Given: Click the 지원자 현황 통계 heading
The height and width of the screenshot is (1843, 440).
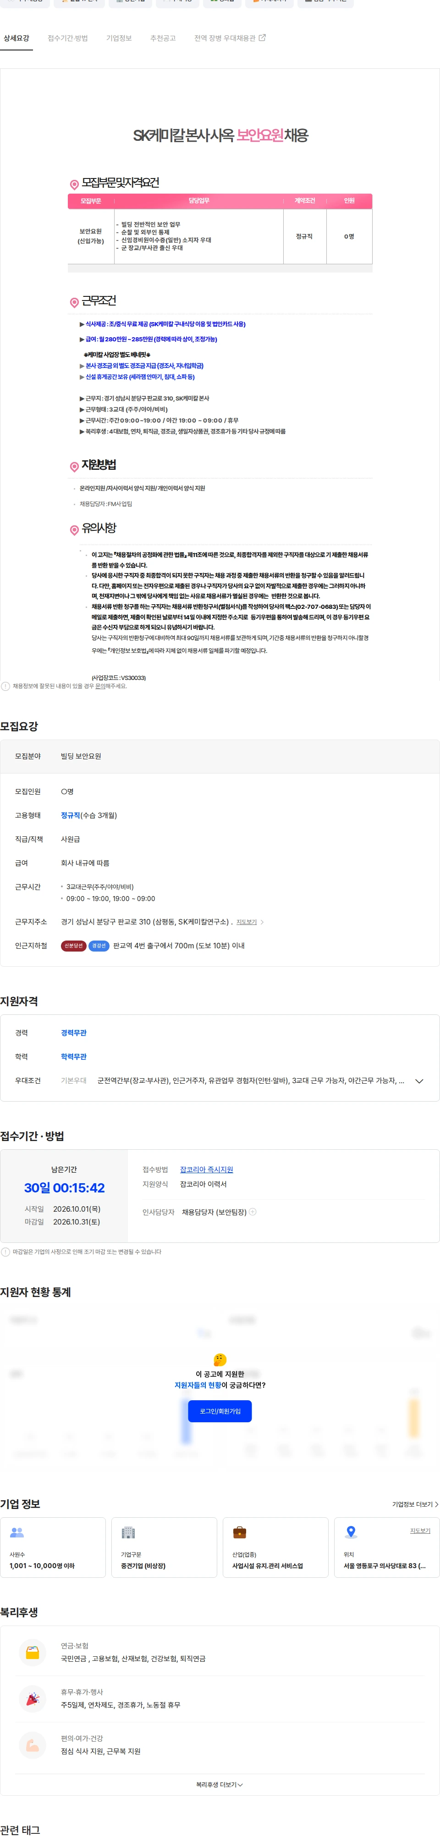Looking at the screenshot, I should pos(36,1292).
